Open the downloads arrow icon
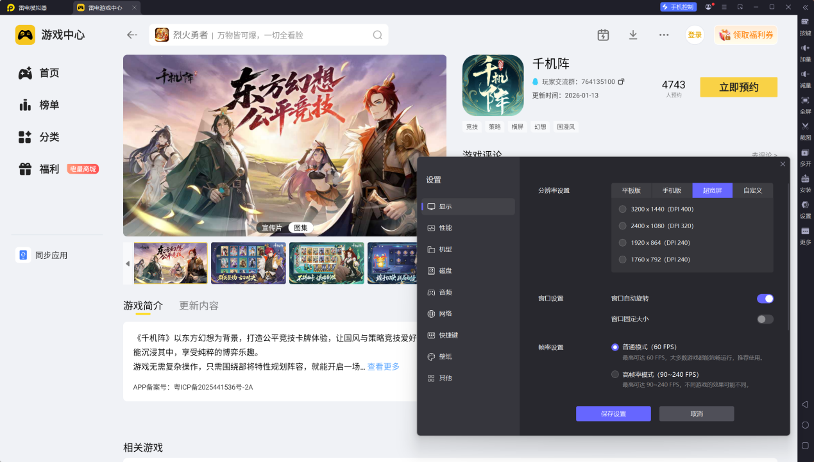This screenshot has width=814, height=462. point(633,35)
